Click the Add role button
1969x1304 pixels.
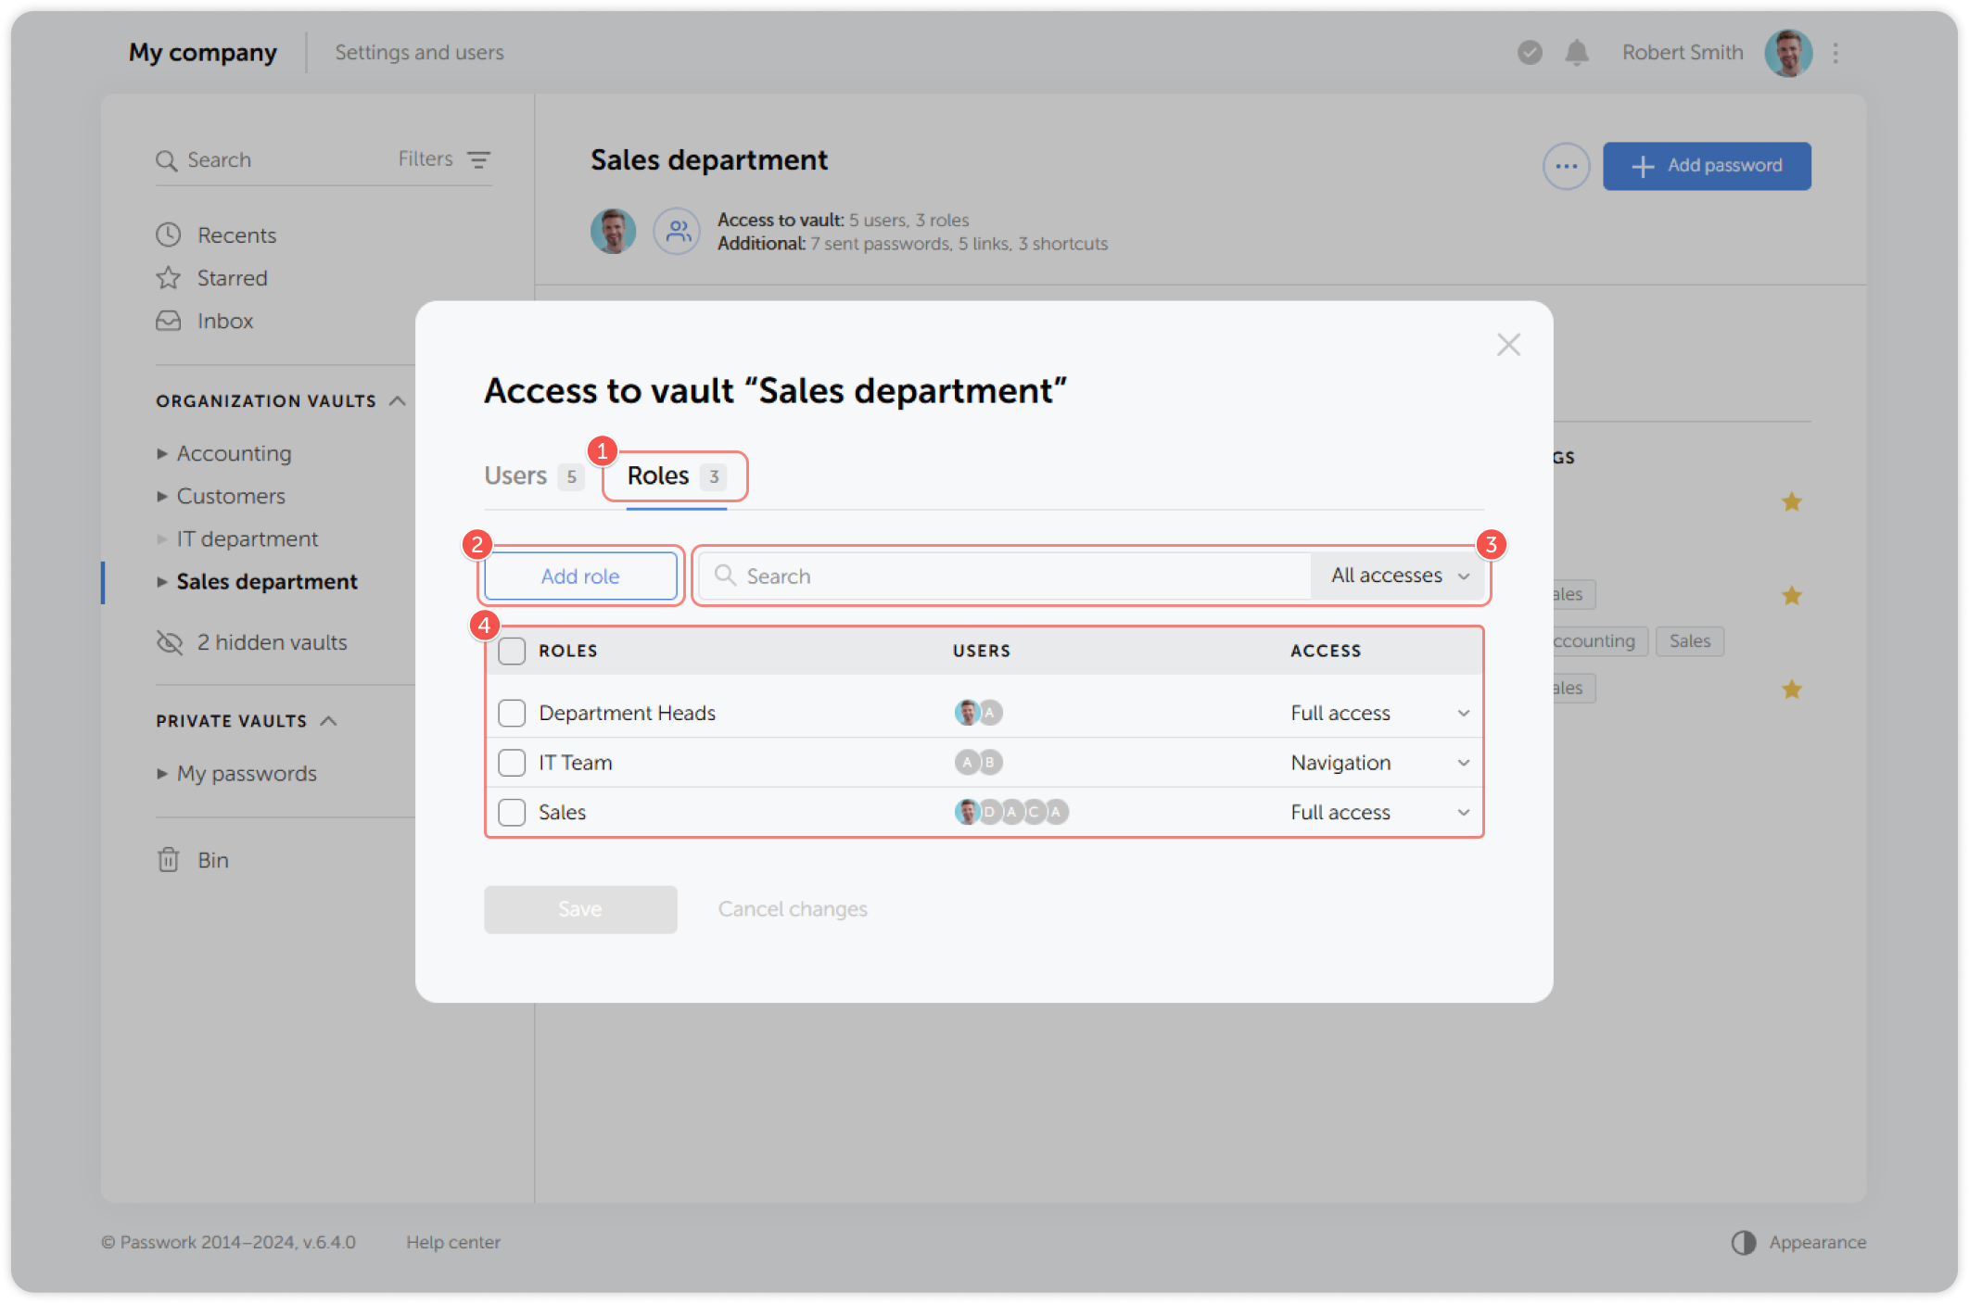(x=580, y=576)
